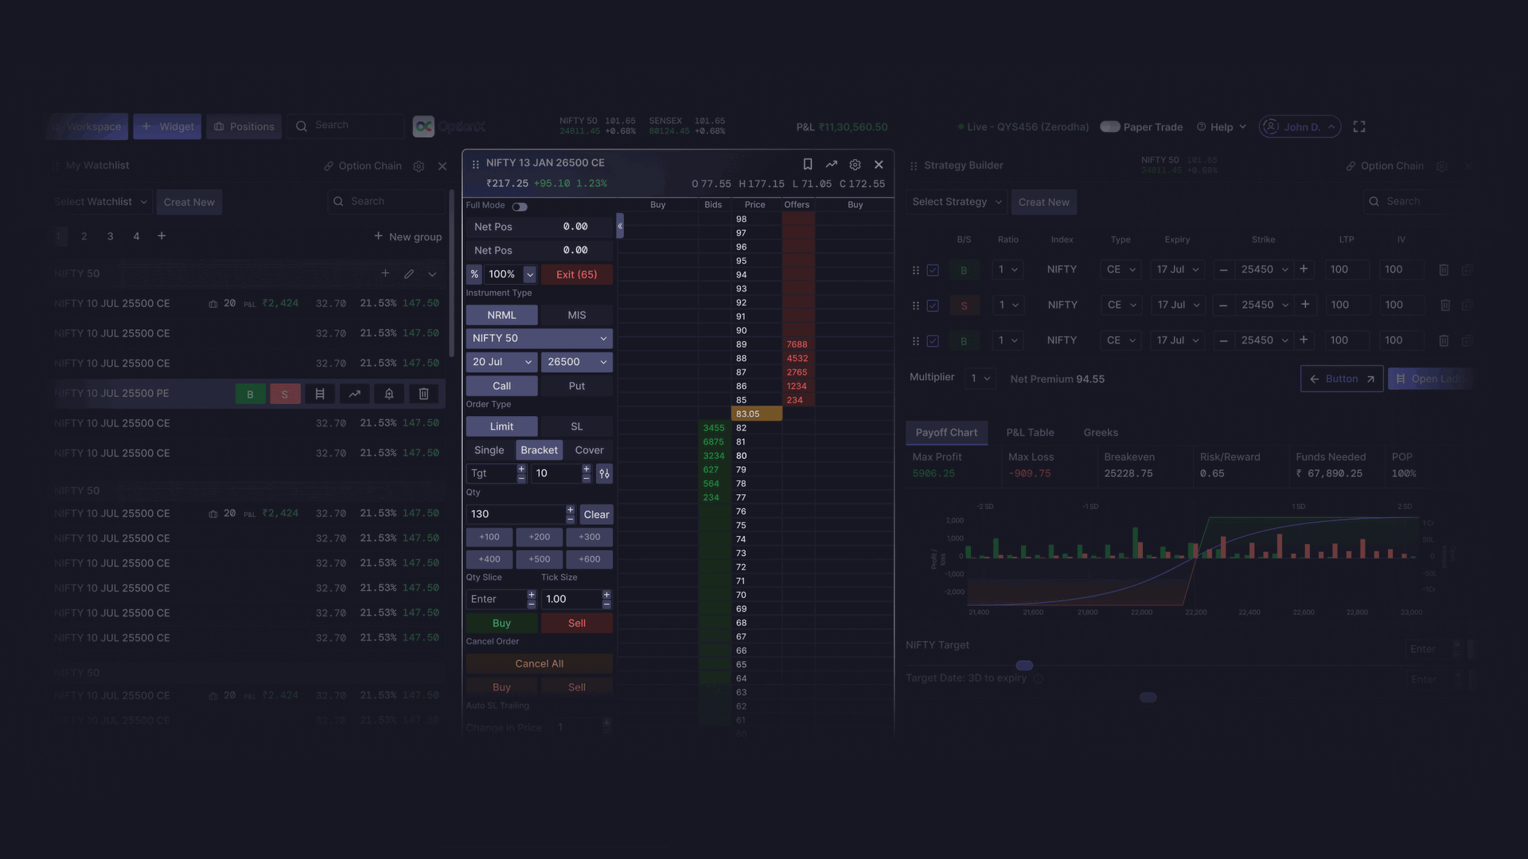Open Option Chain settings gear in watchlist panel
1528x859 pixels.
click(419, 166)
